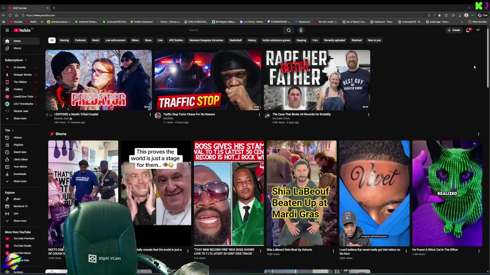Focus the YouTube search field
The image size is (490, 275).
point(235,30)
